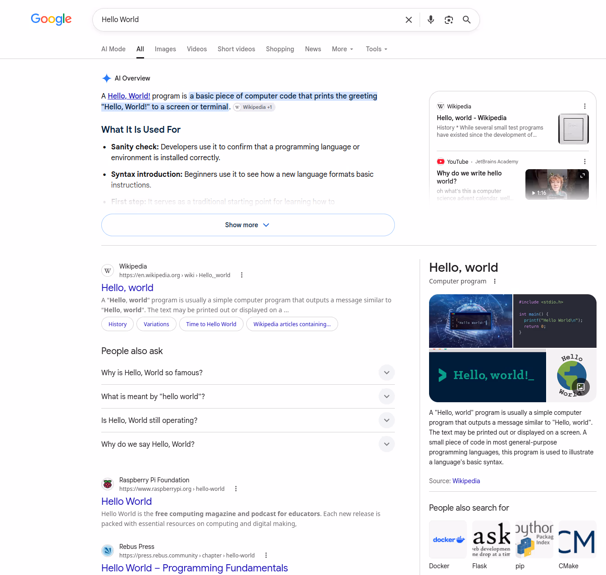Screen dimensions: 606x575
Task: Go to the Shopping tab
Action: click(280, 49)
